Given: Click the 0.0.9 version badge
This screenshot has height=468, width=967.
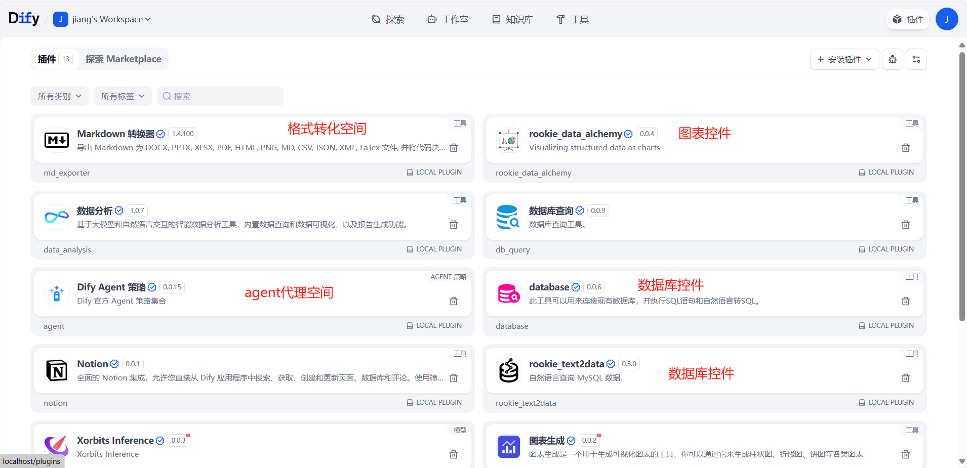Looking at the screenshot, I should pyautogui.click(x=598, y=210).
